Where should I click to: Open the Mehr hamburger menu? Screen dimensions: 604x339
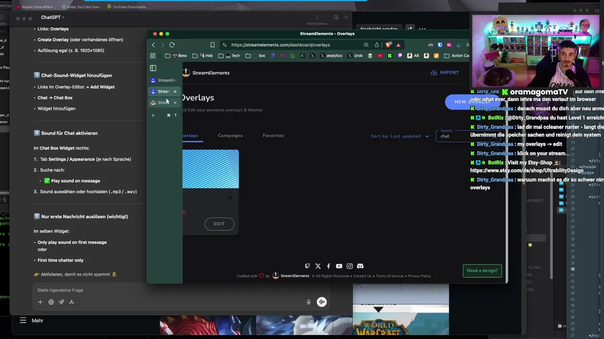23,321
